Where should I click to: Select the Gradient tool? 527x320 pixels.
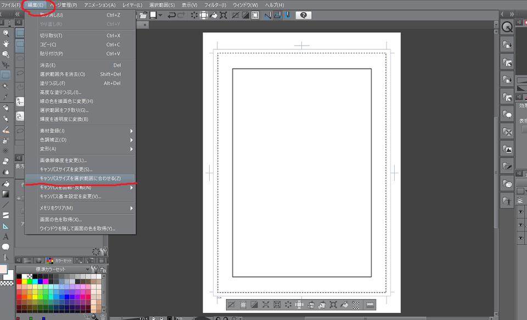tap(5, 194)
